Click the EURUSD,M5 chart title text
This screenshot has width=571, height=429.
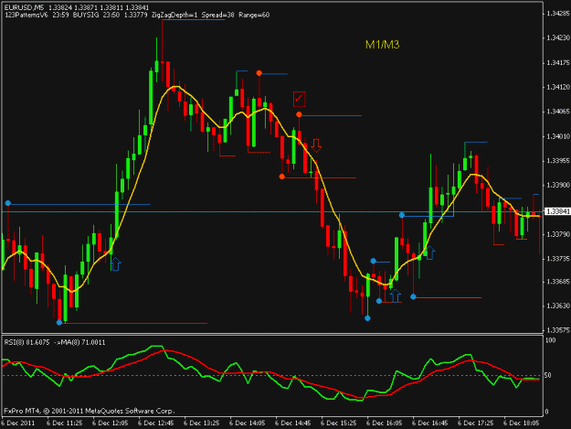pos(24,7)
